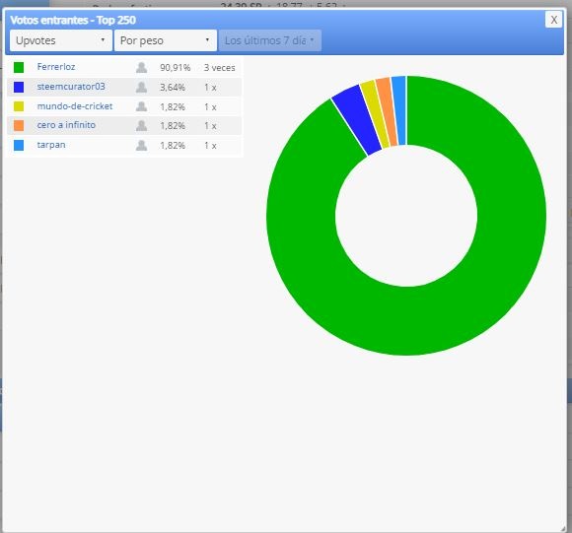Visit the mundo-de-cricket account link

(75, 106)
